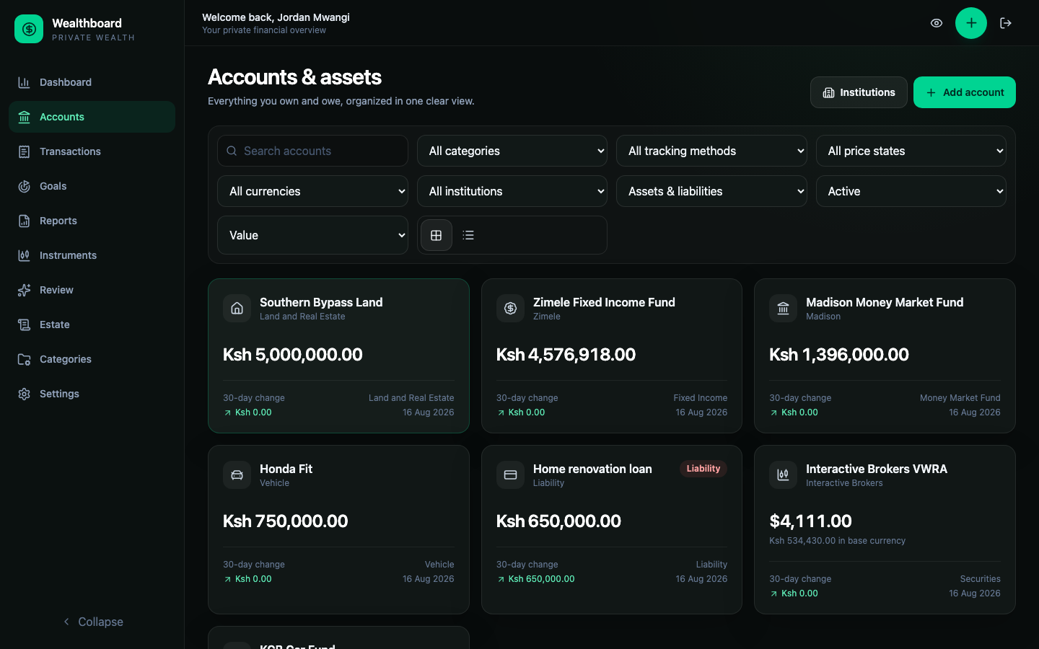Click the Instruments candlestick icon
The height and width of the screenshot is (649, 1039).
24,255
